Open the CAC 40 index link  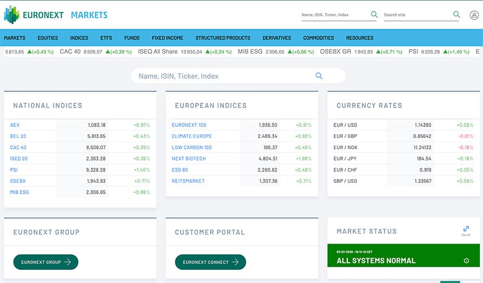click(18, 147)
